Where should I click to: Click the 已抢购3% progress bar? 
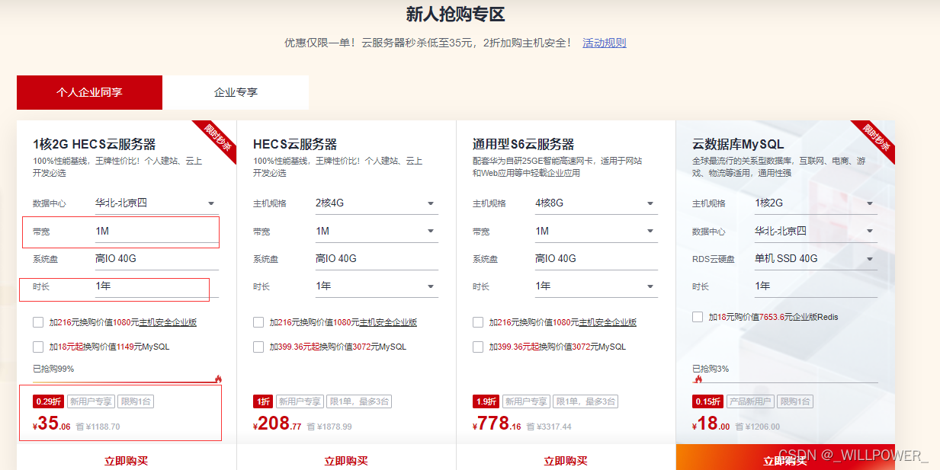click(x=785, y=382)
